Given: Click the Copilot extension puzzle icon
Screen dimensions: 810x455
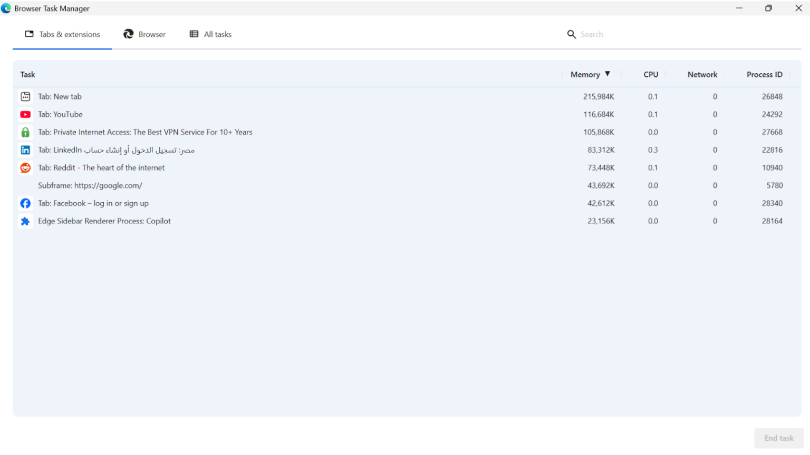Looking at the screenshot, I should (x=25, y=221).
